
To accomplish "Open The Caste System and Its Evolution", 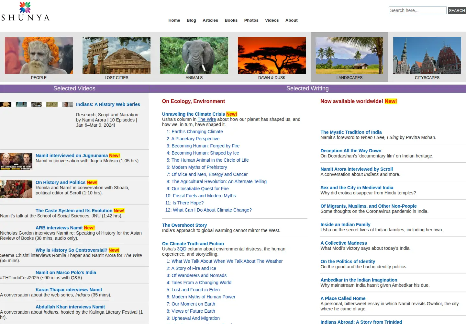I will click(74, 211).
